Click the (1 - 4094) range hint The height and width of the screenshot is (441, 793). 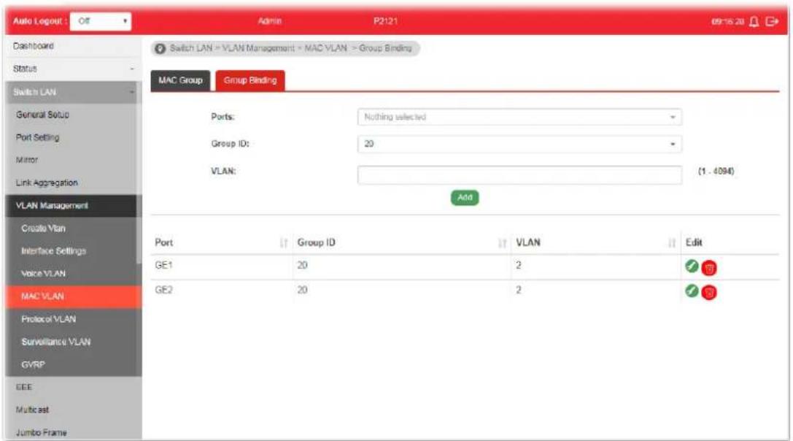coord(716,171)
